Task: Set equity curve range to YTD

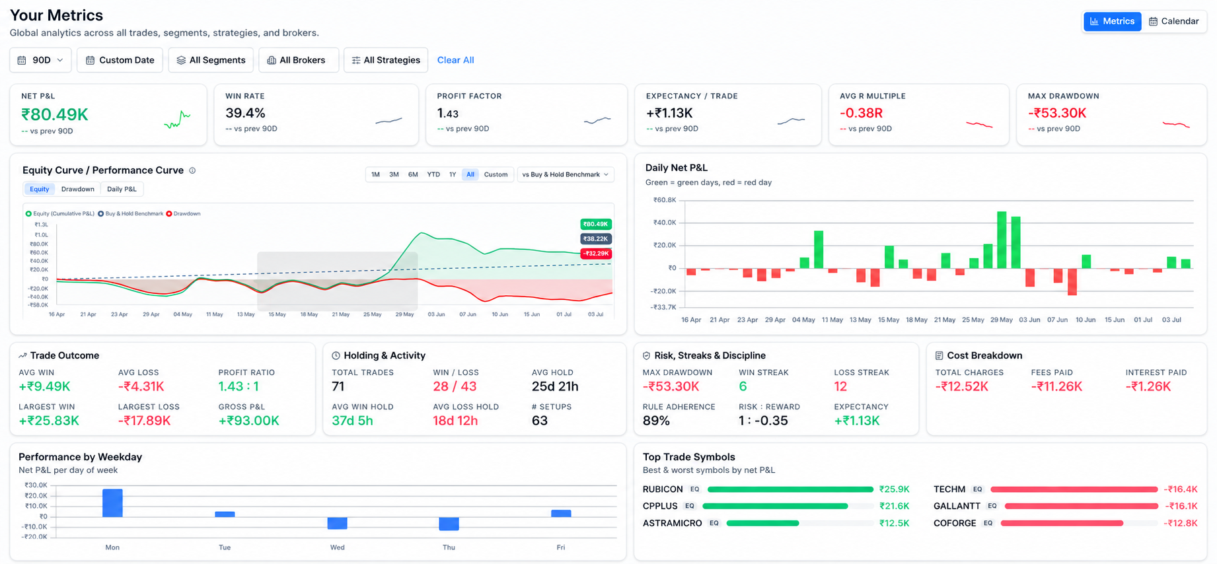Action: pyautogui.click(x=433, y=174)
